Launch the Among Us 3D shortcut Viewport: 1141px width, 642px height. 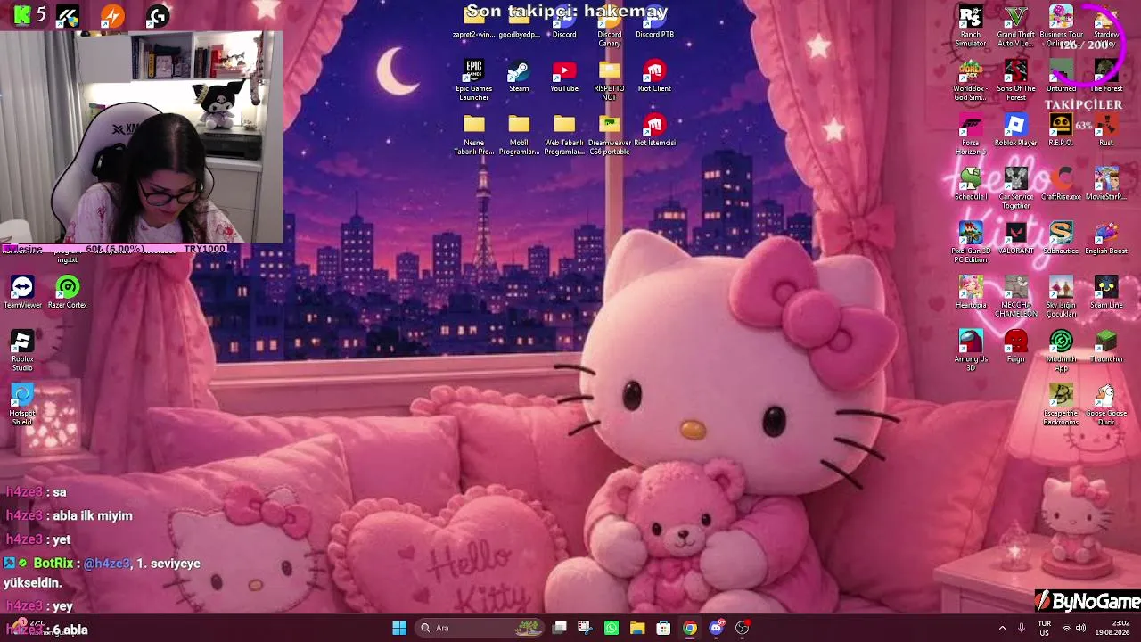click(x=971, y=350)
